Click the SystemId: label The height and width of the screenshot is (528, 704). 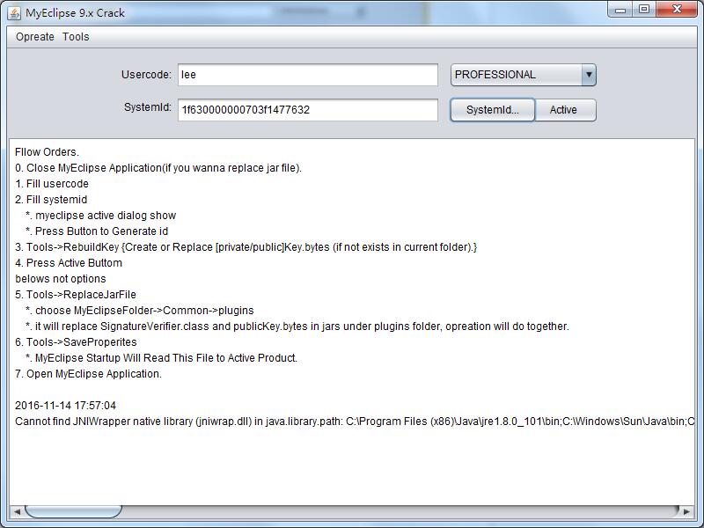pos(147,107)
